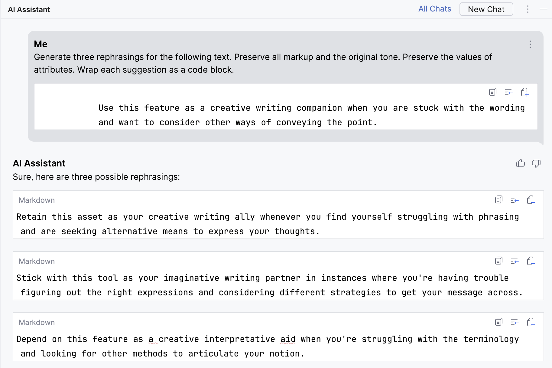Insert the second Markdown snippet at caret
This screenshot has height=368, width=552.
[x=515, y=261]
